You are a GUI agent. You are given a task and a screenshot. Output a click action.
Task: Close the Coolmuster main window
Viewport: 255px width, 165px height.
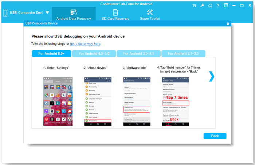click(x=250, y=5)
